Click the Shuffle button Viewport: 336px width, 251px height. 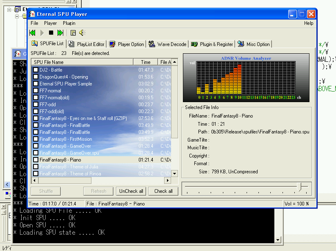point(46,191)
